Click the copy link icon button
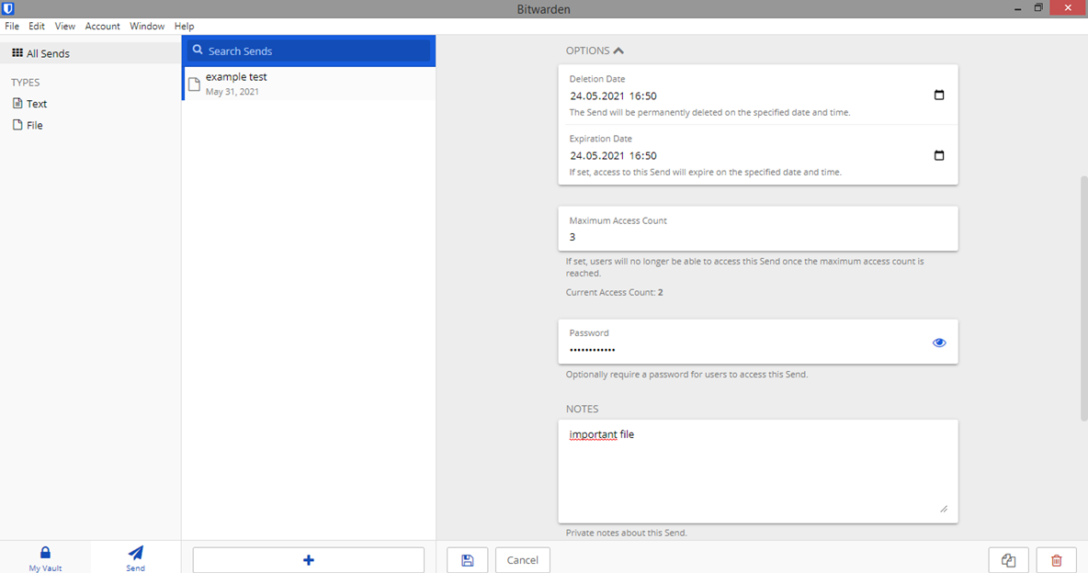Image resolution: width=1088 pixels, height=573 pixels. tap(1008, 560)
